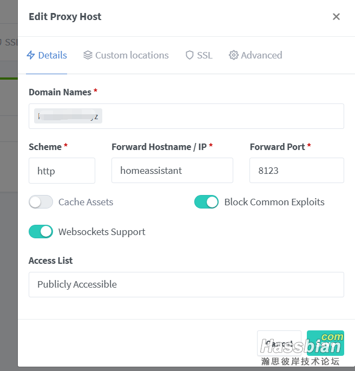Viewport: 355px width, 371px height.
Task: Click the Cancel button
Action: [x=279, y=343]
